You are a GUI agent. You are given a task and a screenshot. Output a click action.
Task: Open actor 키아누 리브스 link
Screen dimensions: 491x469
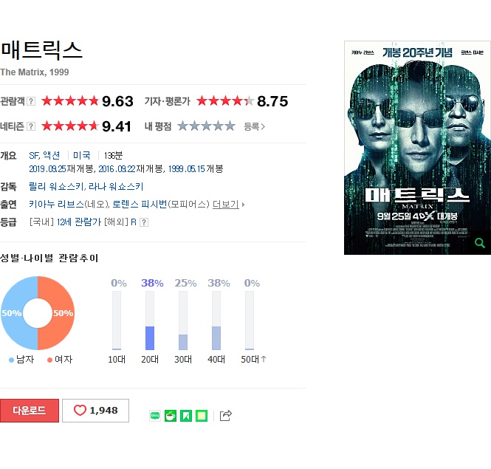(x=56, y=205)
